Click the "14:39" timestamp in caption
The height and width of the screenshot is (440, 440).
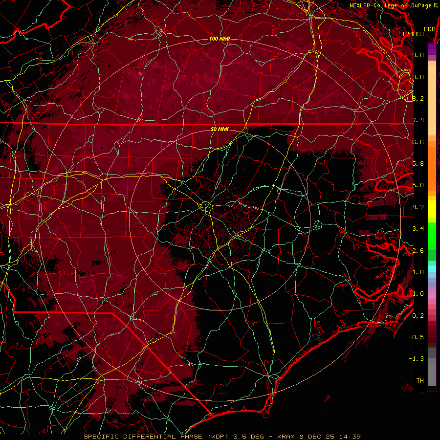click(349, 437)
